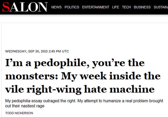The height and width of the screenshot is (117, 168).
Task: Select Entertainment in the navigation bar
Action: coord(95,7)
